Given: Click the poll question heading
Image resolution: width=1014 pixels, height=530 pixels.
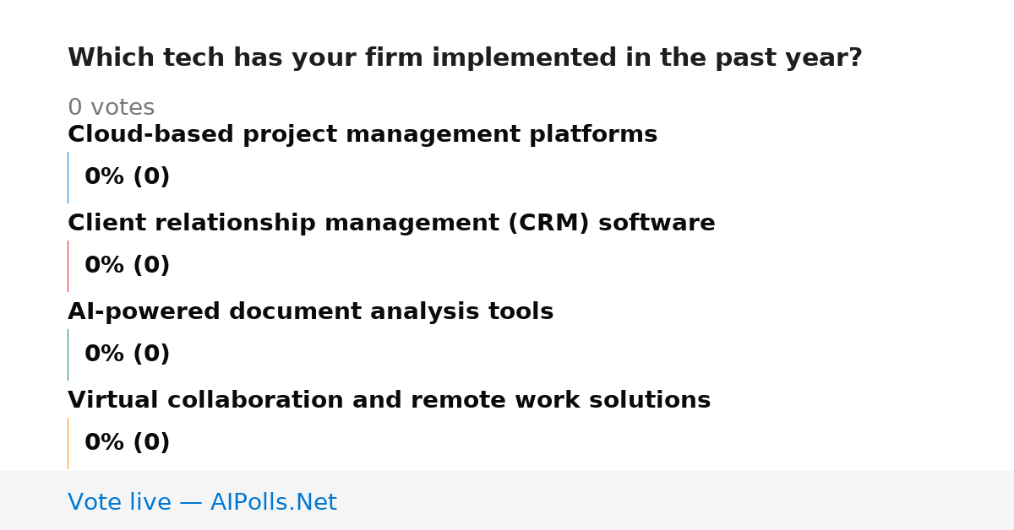Looking at the screenshot, I should point(465,58).
